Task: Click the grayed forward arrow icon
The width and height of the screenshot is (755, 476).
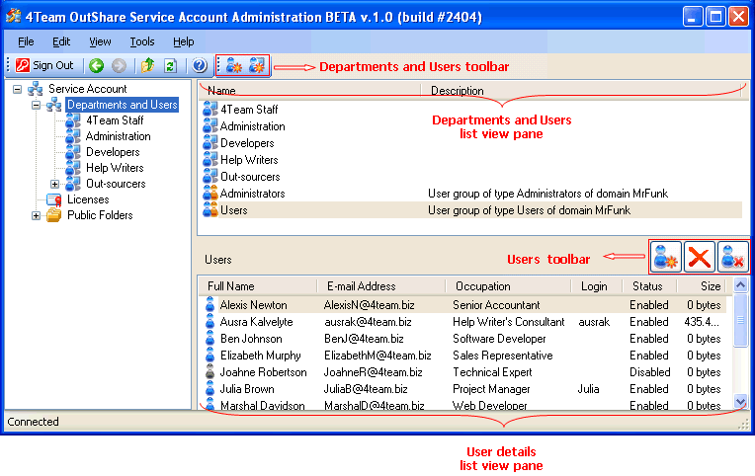Action: click(x=119, y=65)
